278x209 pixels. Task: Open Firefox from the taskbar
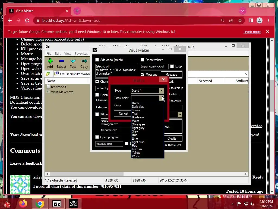click(x=23, y=204)
